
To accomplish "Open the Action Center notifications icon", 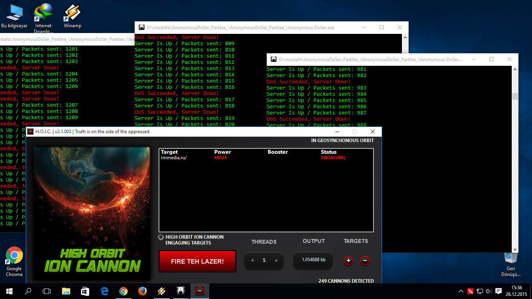I will click(498, 291).
